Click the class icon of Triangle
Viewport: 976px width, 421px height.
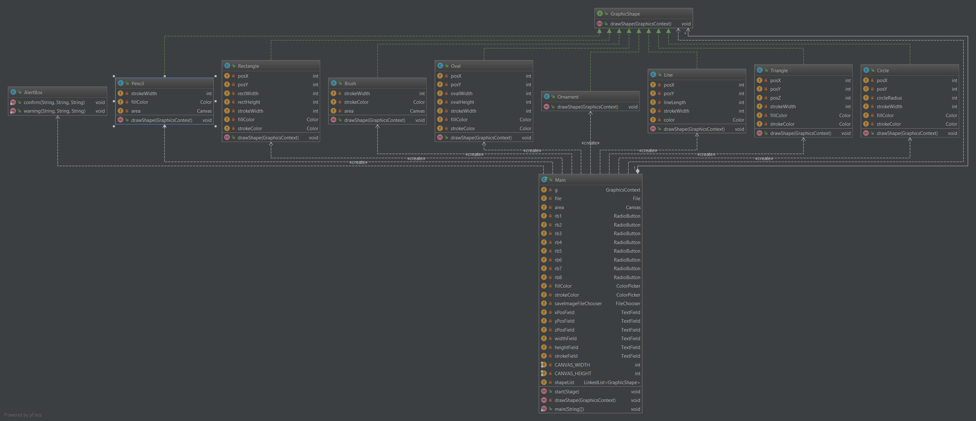[x=759, y=70]
